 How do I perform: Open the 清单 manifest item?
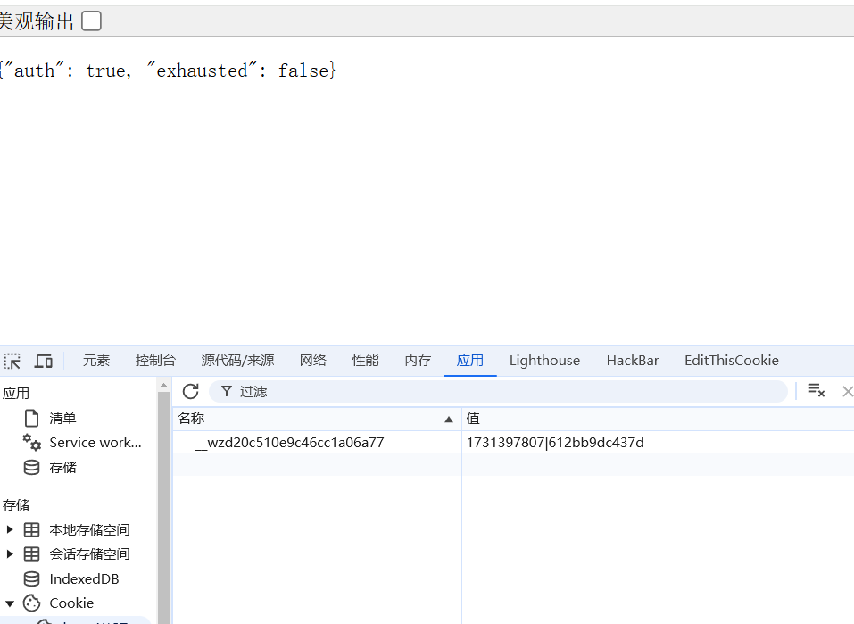click(x=62, y=418)
